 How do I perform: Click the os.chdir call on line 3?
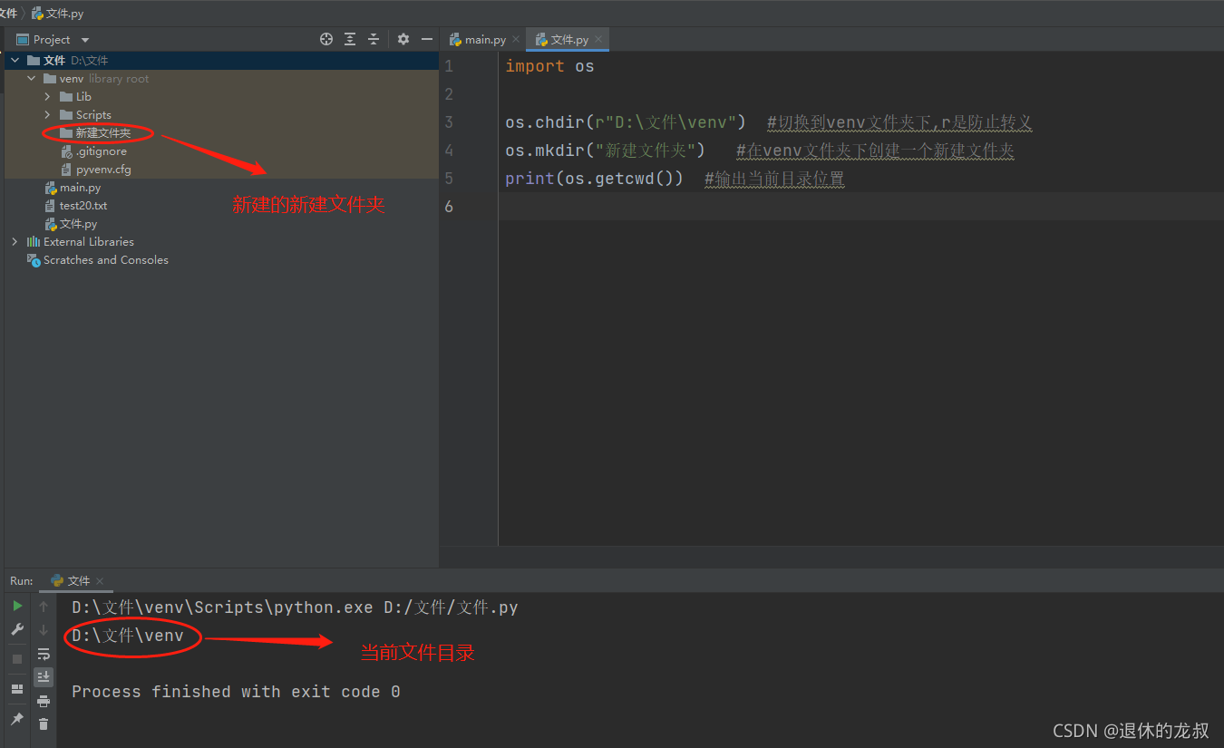(626, 122)
